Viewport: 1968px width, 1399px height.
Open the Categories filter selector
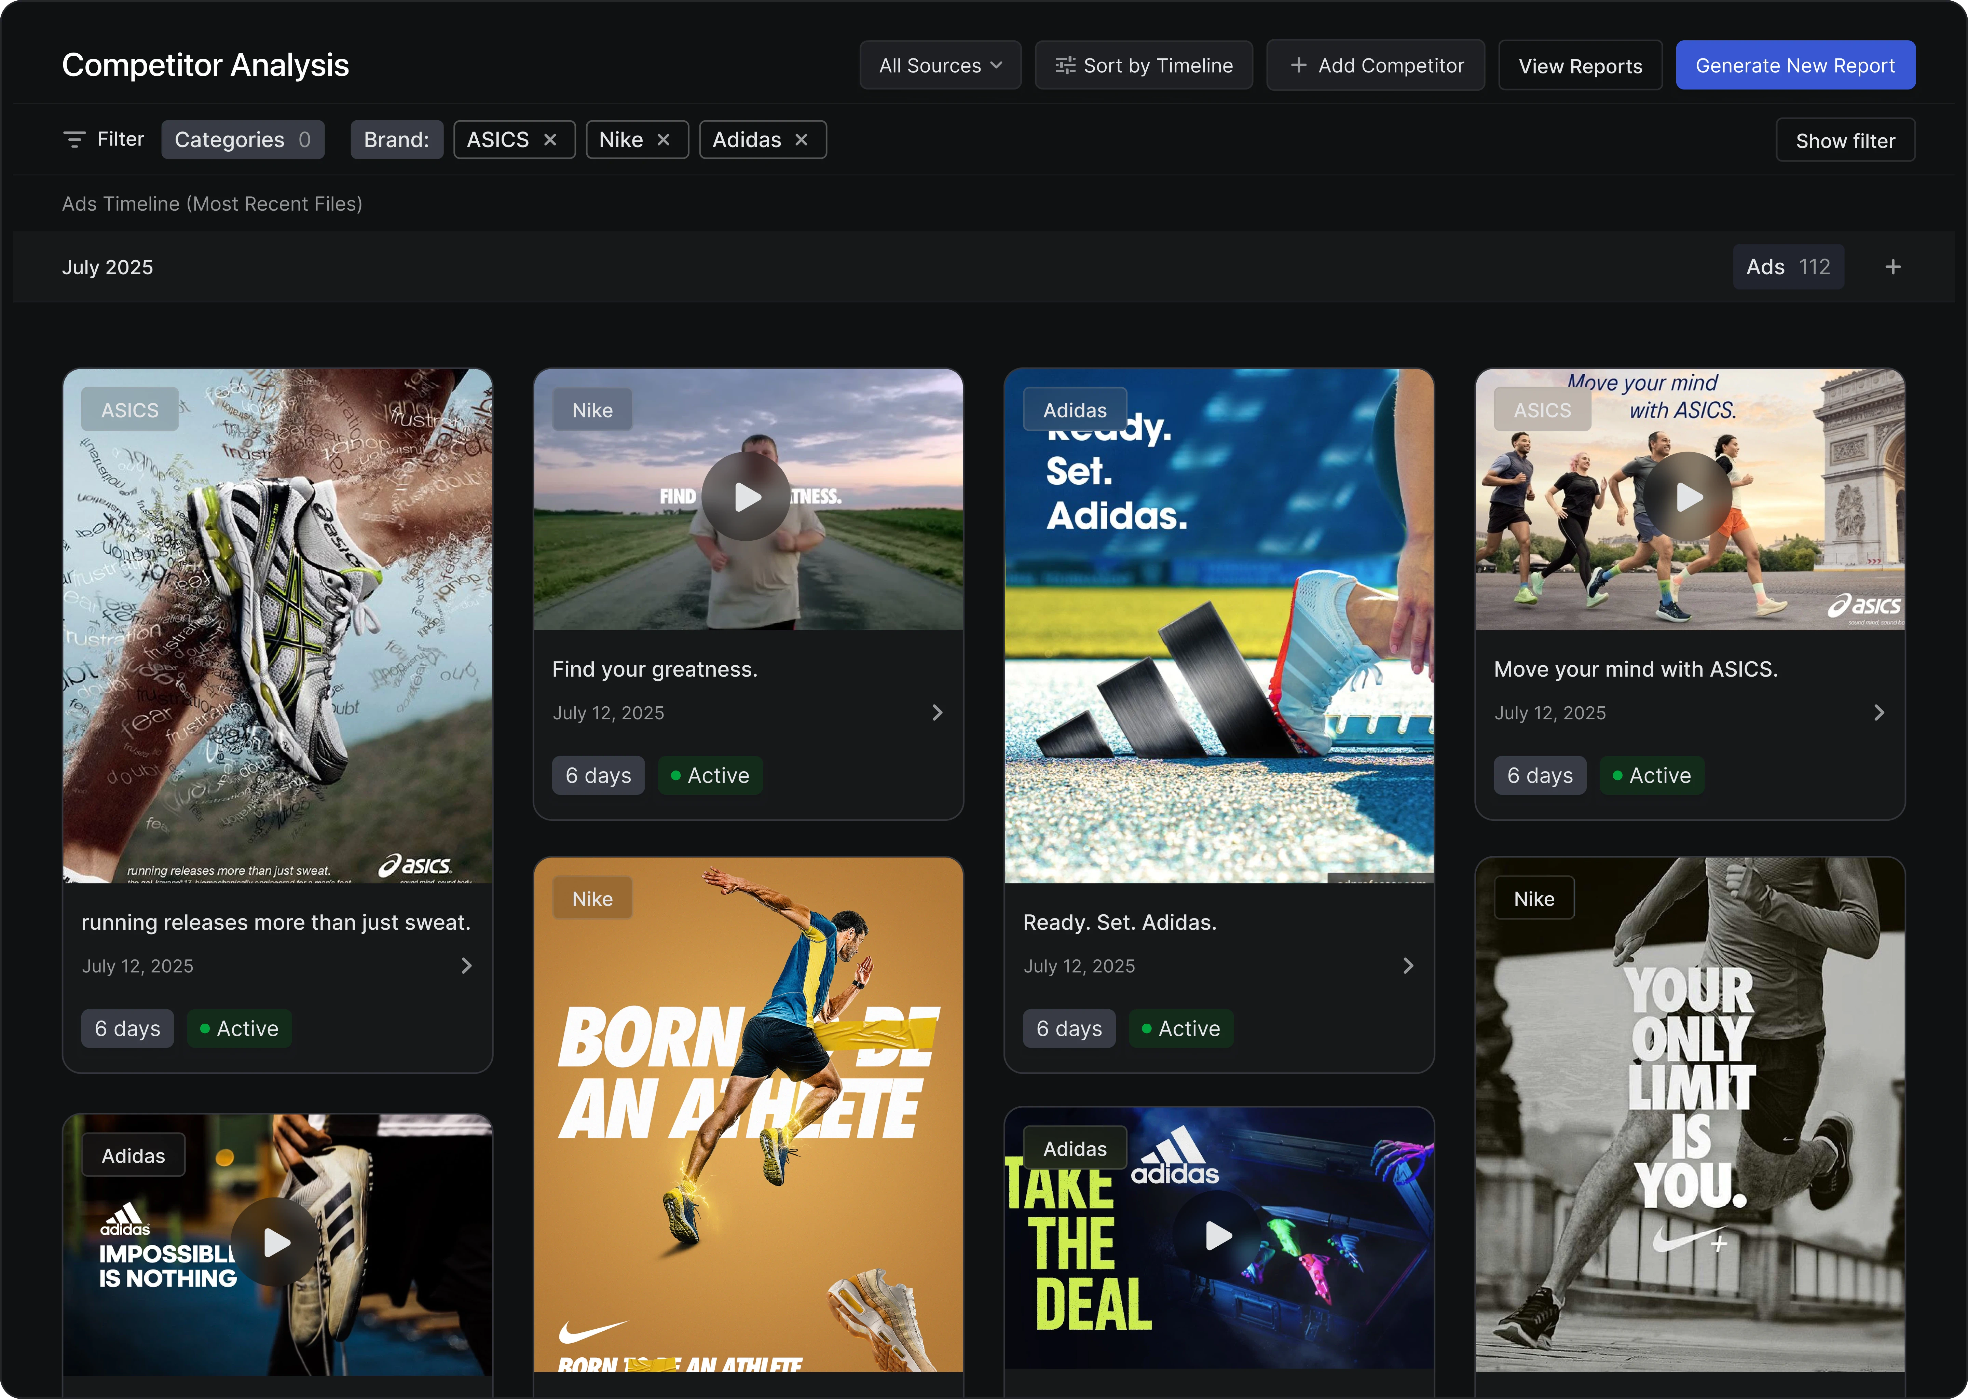(x=242, y=140)
